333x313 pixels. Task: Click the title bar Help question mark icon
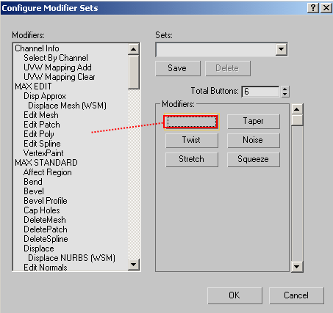pyautogui.click(x=313, y=8)
